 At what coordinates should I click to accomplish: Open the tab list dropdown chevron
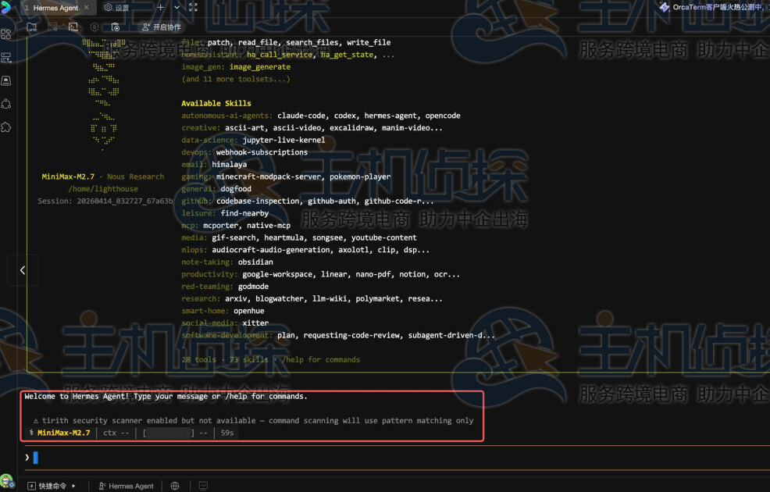coord(176,7)
